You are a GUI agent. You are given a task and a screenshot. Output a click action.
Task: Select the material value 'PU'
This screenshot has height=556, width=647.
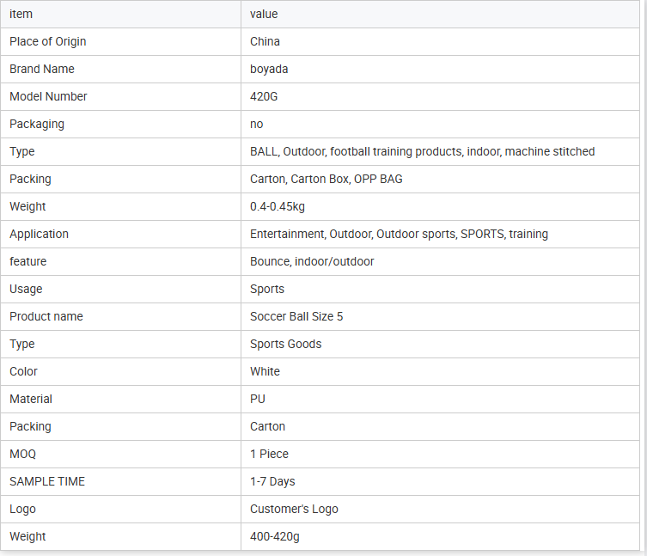click(258, 399)
